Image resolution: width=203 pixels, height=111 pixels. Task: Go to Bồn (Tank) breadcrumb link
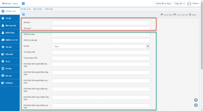tap(38, 9)
